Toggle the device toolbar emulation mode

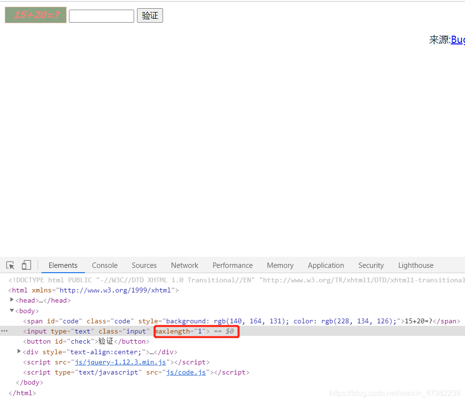tap(26, 265)
